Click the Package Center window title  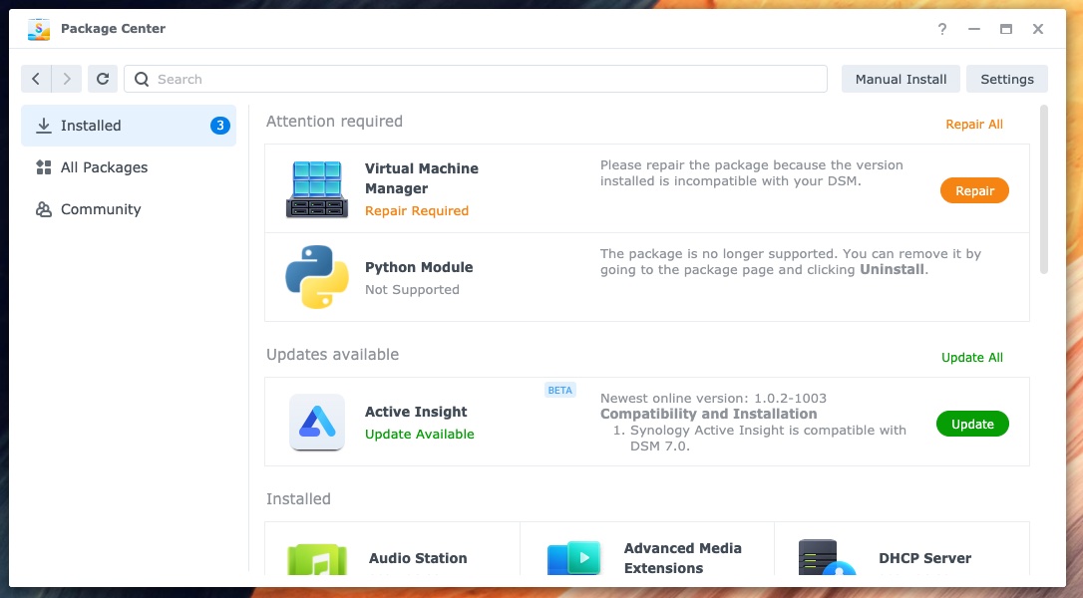(x=114, y=28)
